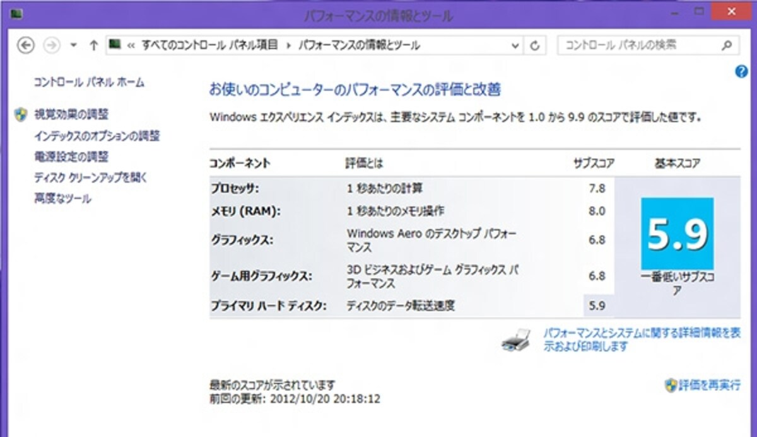Maximize the window

tap(698, 11)
